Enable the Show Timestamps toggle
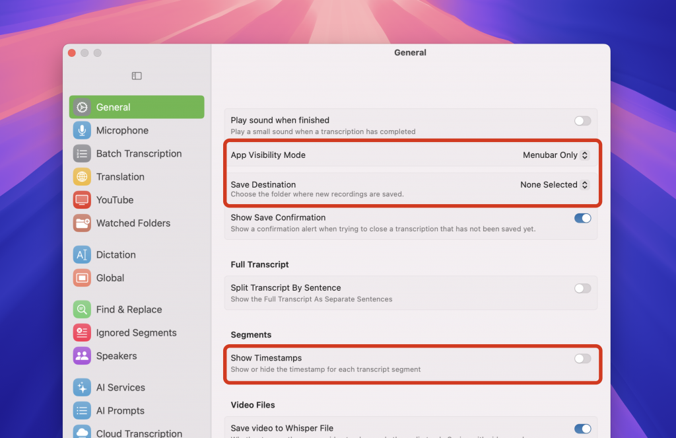Image resolution: width=676 pixels, height=438 pixels. tap(582, 358)
